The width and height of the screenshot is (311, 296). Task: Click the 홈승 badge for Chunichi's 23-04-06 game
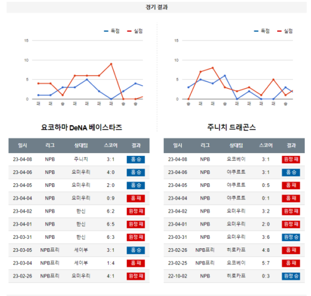pyautogui.click(x=291, y=172)
